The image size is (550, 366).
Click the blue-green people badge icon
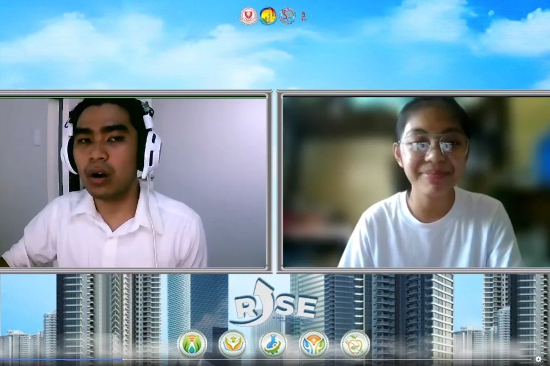point(314,344)
